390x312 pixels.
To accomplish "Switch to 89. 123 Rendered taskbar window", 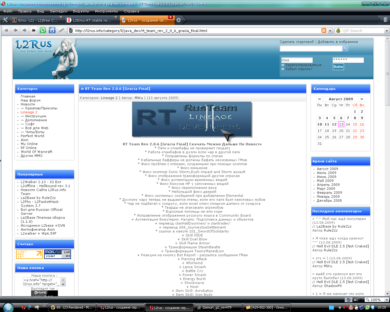I will pos(72,308).
